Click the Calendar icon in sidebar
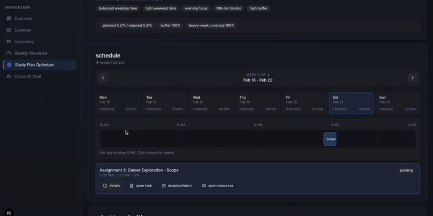Screen dimensions: 433x216 [9, 30]
